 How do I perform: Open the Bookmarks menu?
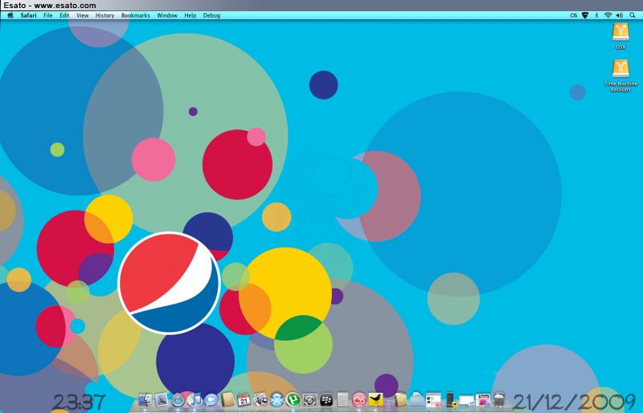(136, 15)
